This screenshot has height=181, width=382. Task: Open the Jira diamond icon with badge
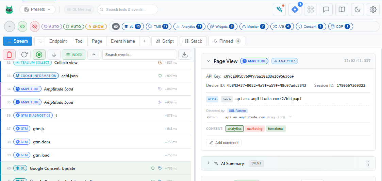(x=295, y=9)
